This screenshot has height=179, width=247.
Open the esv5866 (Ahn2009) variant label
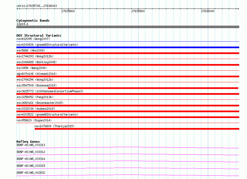point(31,50)
